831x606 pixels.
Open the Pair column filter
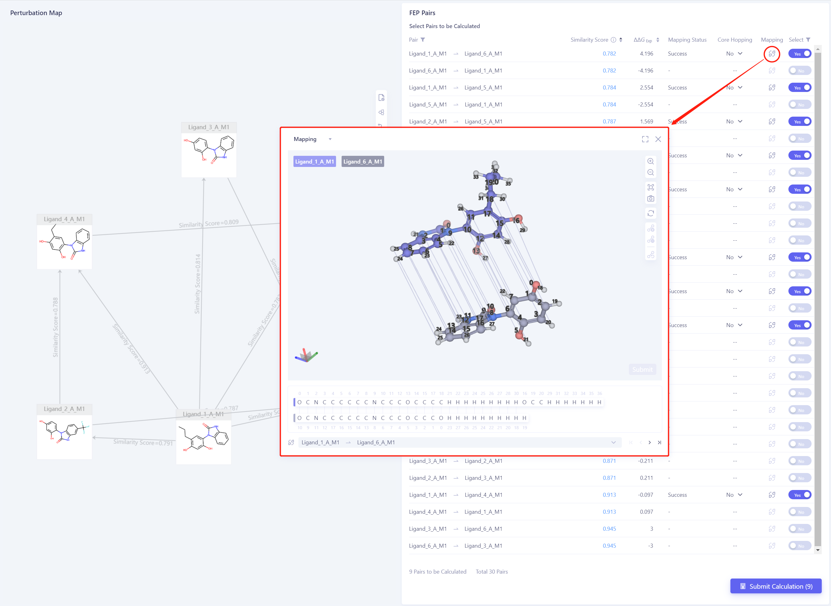pos(423,39)
